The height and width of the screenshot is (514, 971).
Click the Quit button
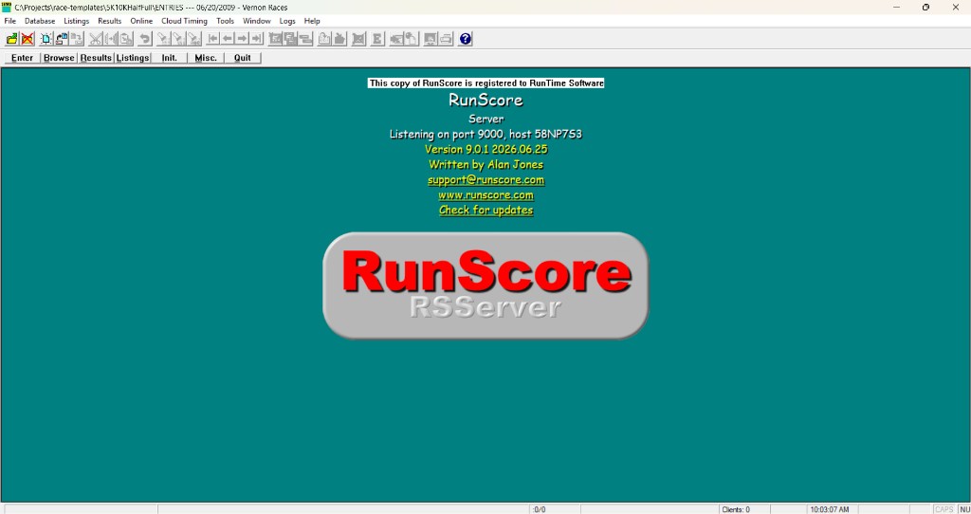click(243, 58)
